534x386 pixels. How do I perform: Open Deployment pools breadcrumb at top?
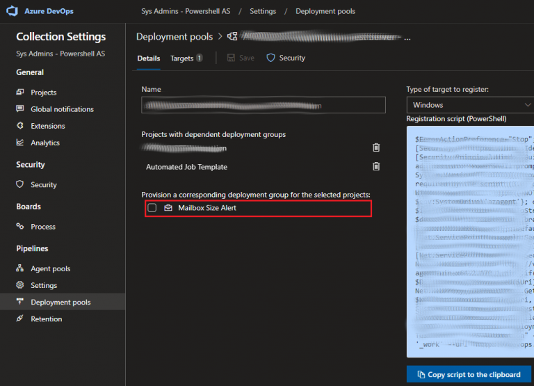pyautogui.click(x=325, y=11)
